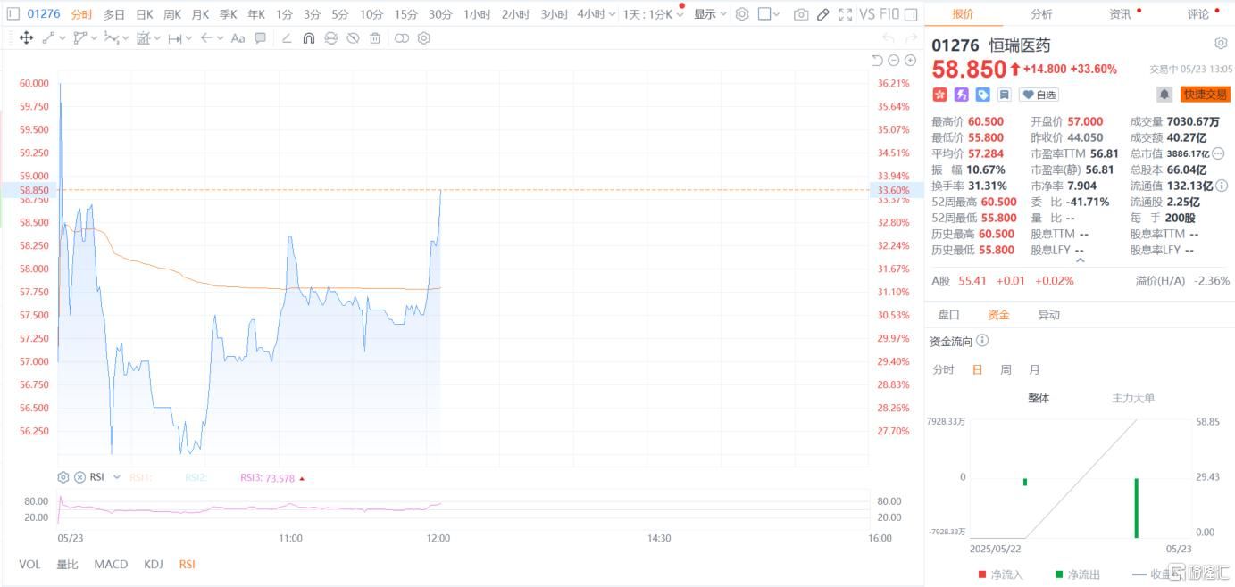Select the 周 fund flow period option

(1006, 369)
